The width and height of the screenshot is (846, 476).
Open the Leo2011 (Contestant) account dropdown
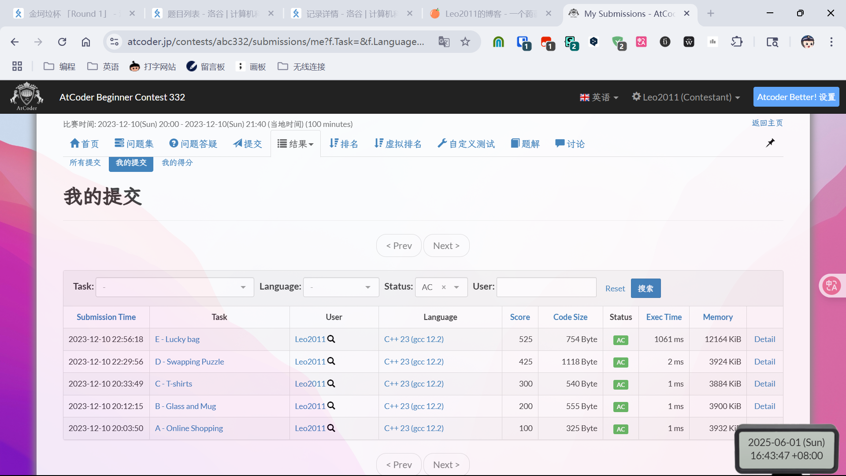click(686, 97)
